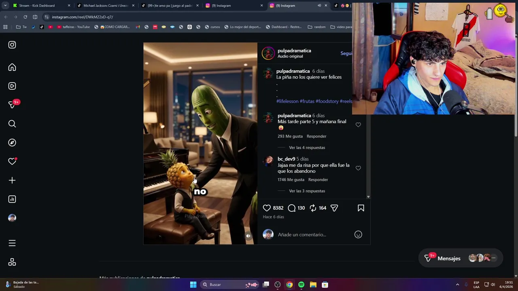Screen dimensions: 518x291
Task: Click the reel video thumbnail
Action: (200, 143)
